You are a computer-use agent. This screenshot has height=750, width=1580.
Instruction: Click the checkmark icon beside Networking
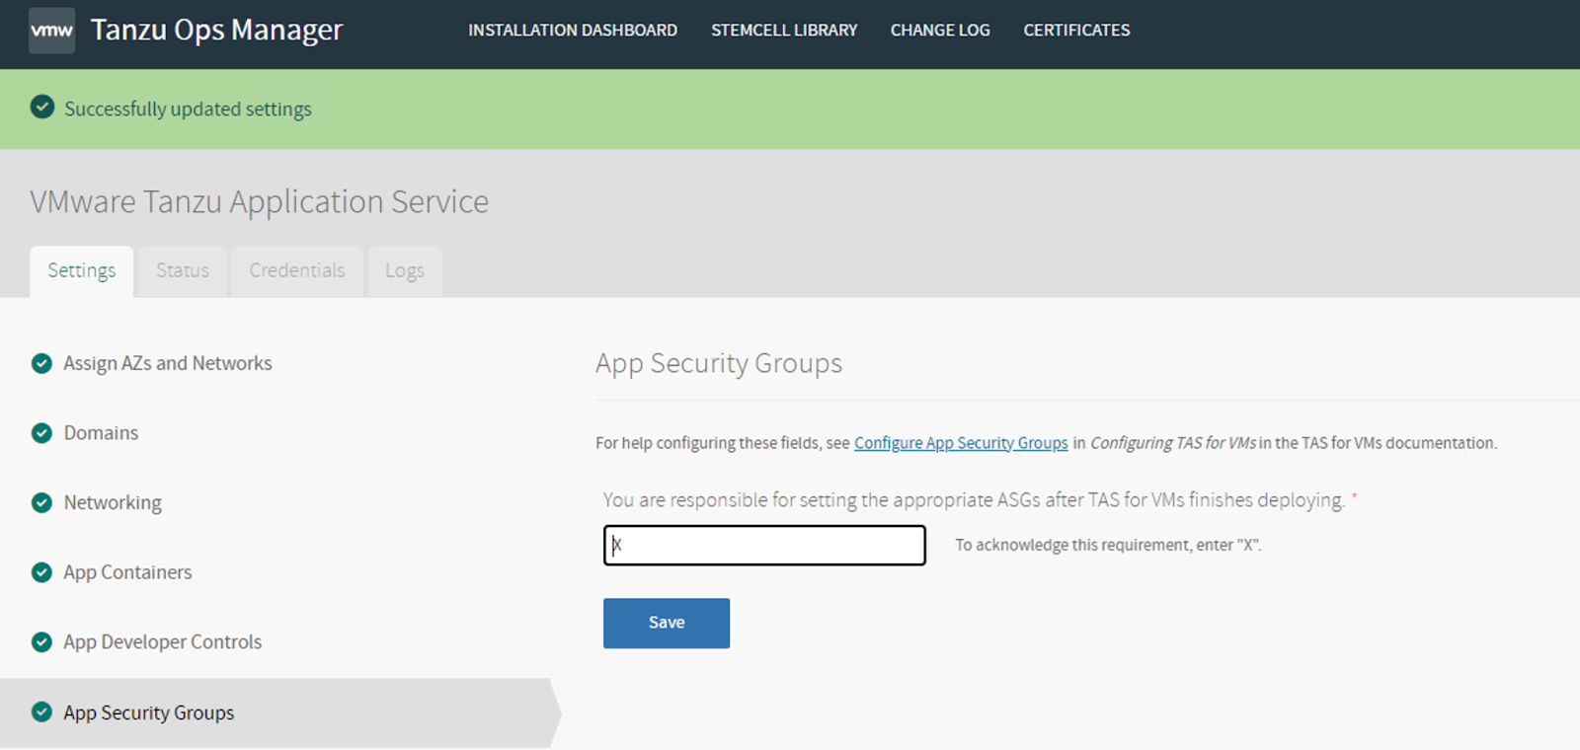click(x=41, y=502)
